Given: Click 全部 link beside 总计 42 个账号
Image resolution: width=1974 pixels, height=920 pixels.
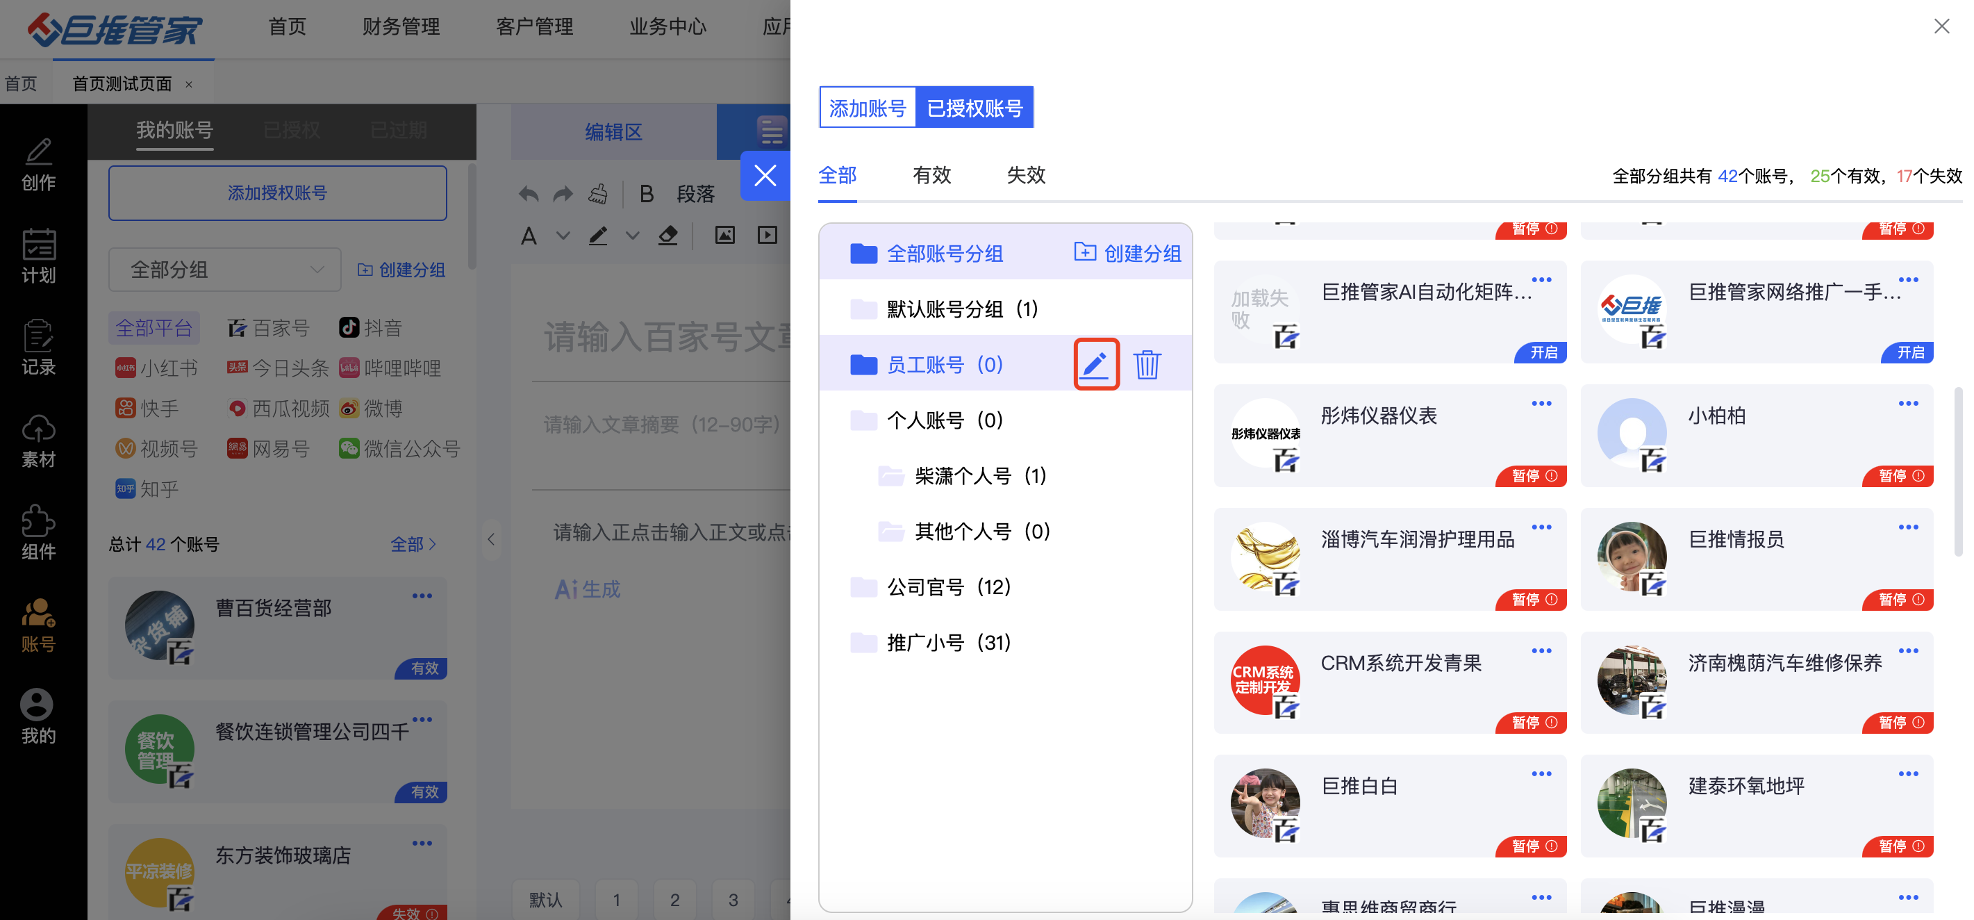Looking at the screenshot, I should [414, 544].
